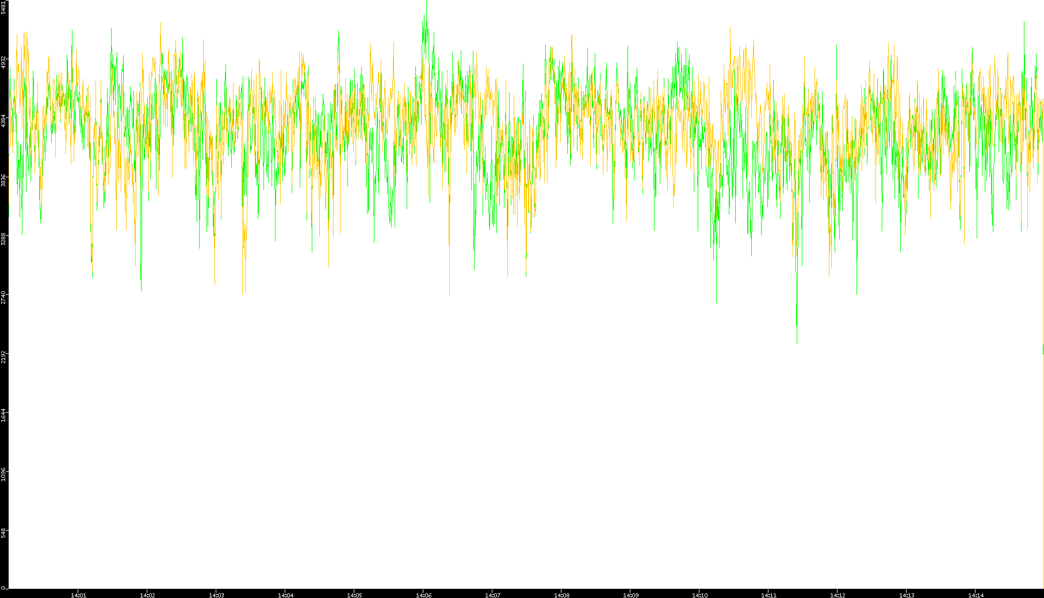The width and height of the screenshot is (1044, 598).
Task: Click the 14:06 time axis label
Action: (423, 595)
